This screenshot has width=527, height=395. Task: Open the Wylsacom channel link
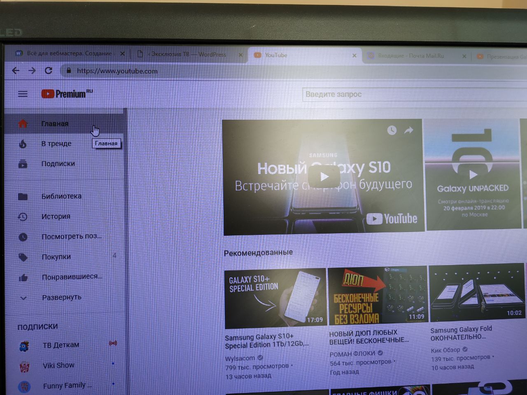click(240, 358)
